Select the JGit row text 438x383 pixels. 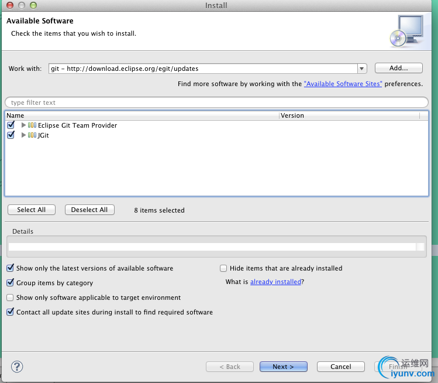pyautogui.click(x=43, y=135)
